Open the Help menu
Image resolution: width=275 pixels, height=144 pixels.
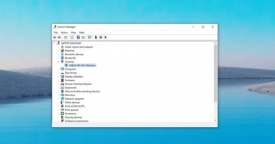click(82, 32)
